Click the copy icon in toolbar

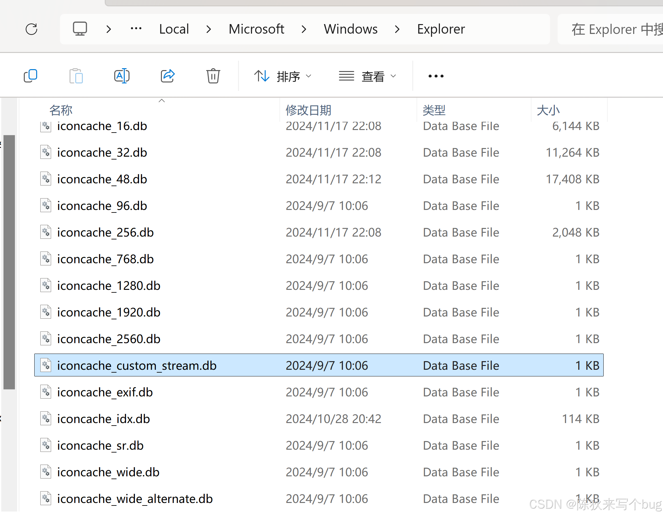point(31,76)
